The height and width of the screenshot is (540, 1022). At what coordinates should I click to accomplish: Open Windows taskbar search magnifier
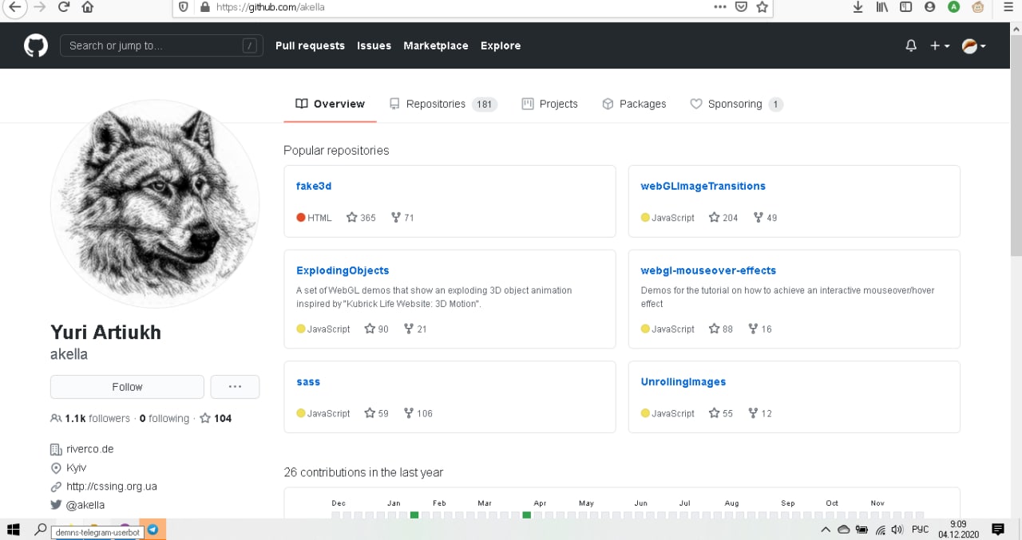click(40, 529)
